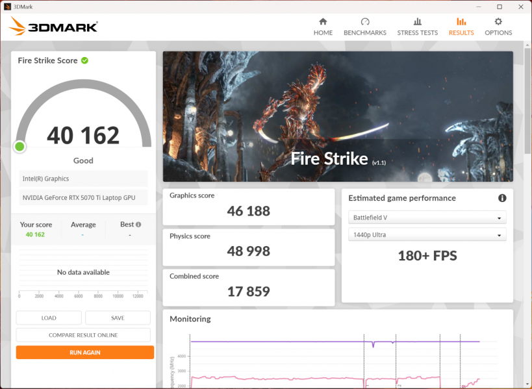The image size is (532, 389).
Task: Click the Stress Tests waveform icon
Action: pyautogui.click(x=417, y=21)
